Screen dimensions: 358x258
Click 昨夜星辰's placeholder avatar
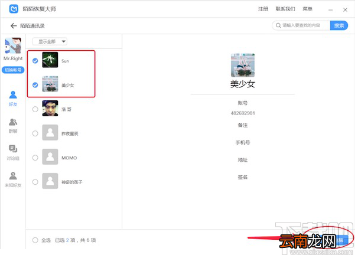(50, 132)
